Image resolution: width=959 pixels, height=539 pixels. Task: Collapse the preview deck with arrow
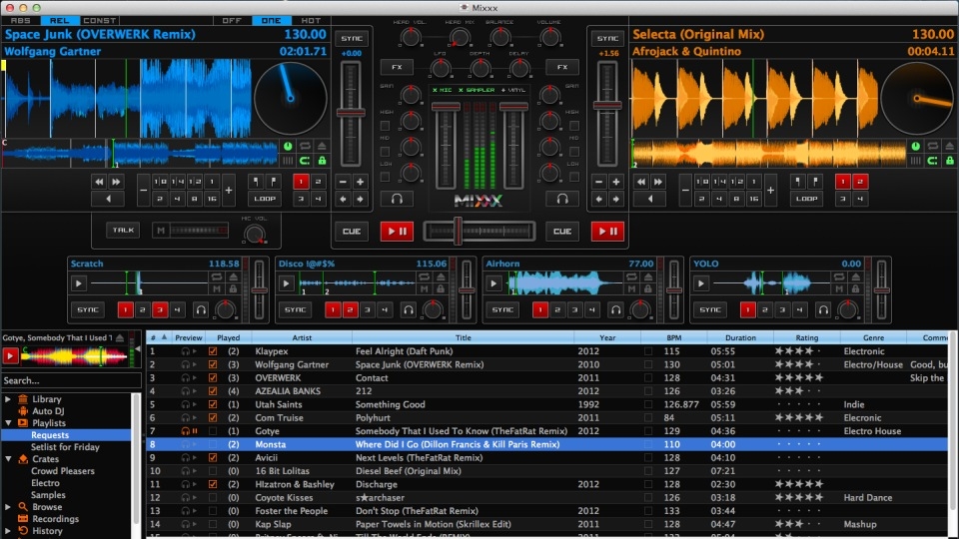(x=138, y=349)
